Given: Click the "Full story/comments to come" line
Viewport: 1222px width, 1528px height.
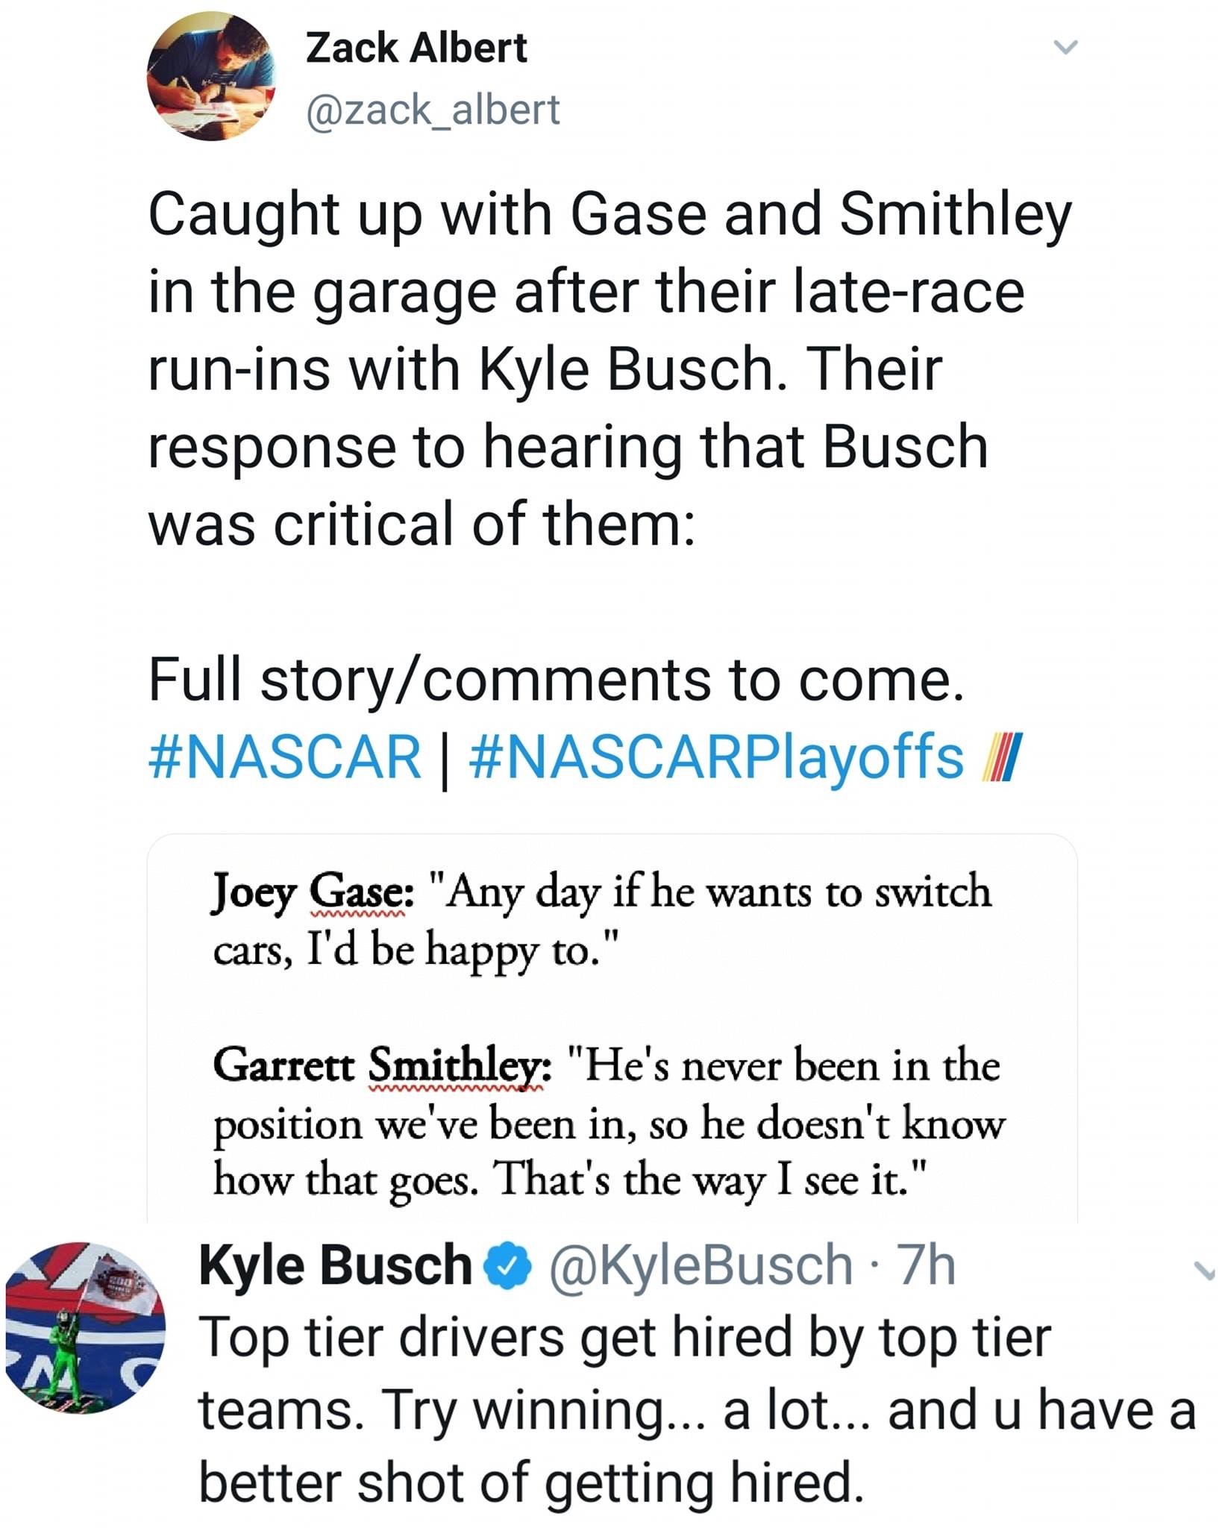Looking at the screenshot, I should [x=557, y=680].
